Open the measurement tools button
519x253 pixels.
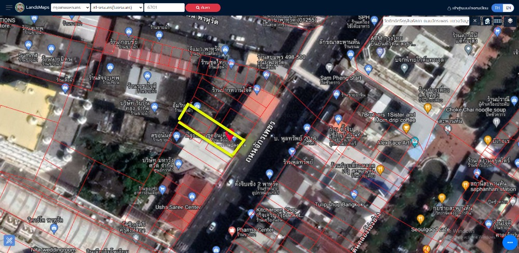(x=9, y=241)
